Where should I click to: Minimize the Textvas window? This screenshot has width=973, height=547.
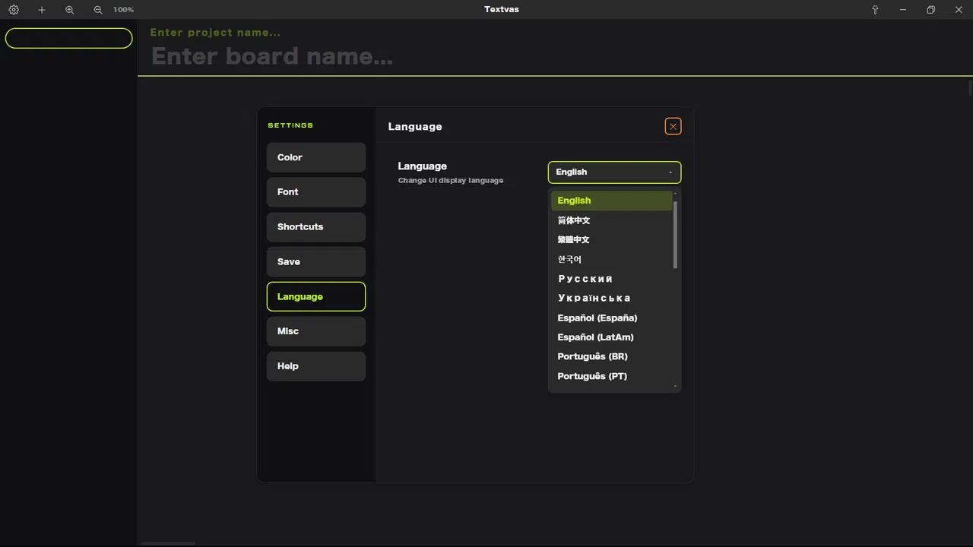903,10
